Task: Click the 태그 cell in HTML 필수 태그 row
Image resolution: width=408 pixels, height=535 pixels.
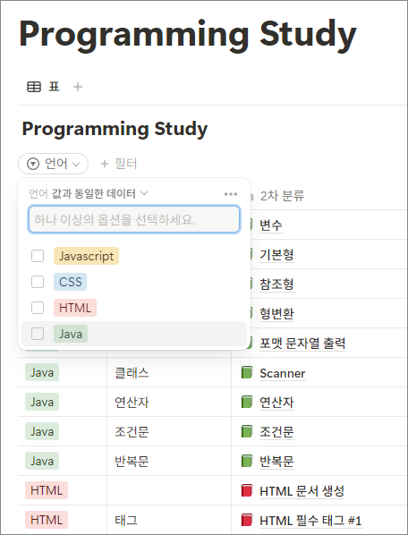Action: (x=169, y=520)
